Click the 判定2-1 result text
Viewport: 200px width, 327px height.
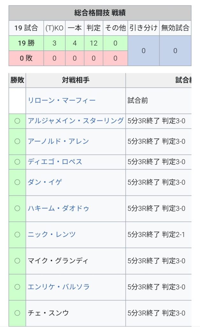coord(173,234)
